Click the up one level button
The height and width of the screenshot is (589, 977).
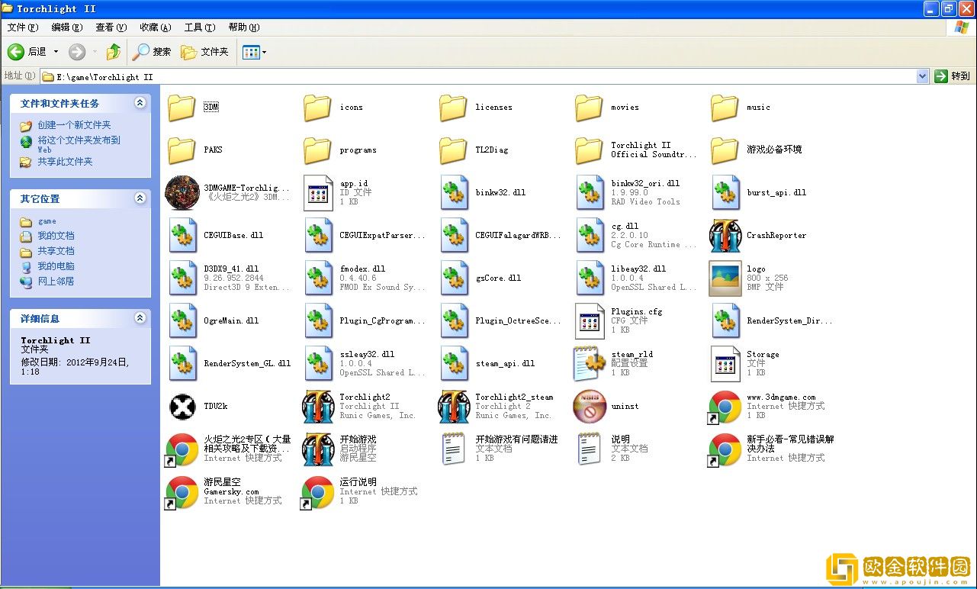click(x=114, y=52)
